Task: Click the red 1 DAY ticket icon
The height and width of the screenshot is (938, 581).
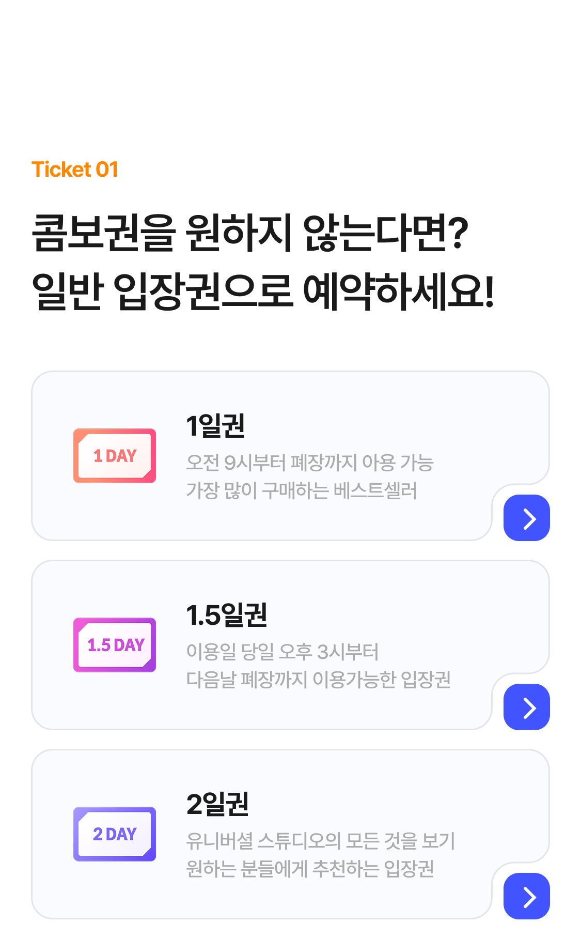Action: click(115, 456)
